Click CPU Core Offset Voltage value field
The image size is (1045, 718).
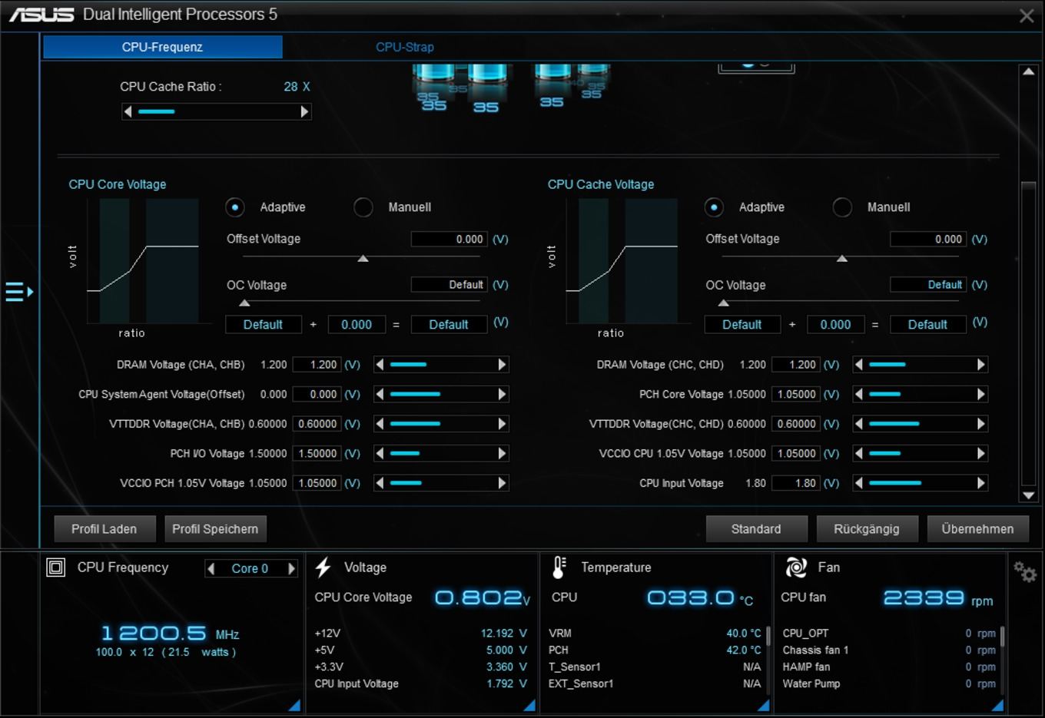click(449, 240)
